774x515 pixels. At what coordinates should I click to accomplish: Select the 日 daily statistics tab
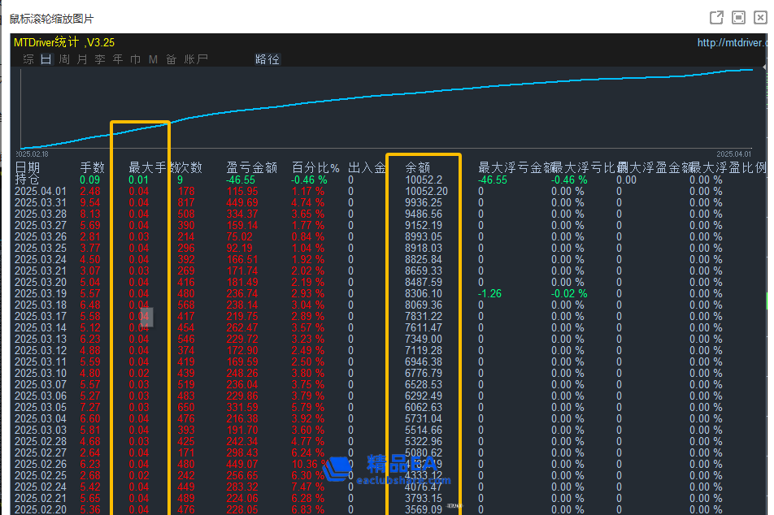point(46,59)
